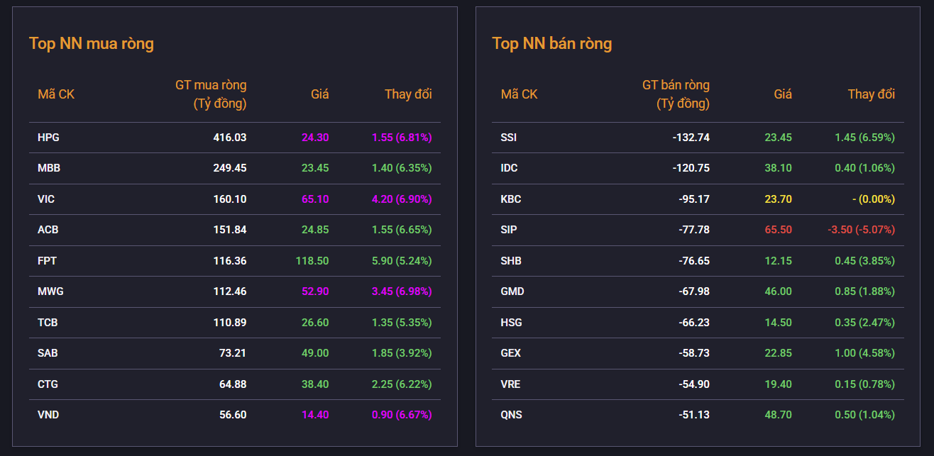This screenshot has height=456, width=934.
Task: Click the "Top NN bán ròng" heading
Action: [552, 43]
